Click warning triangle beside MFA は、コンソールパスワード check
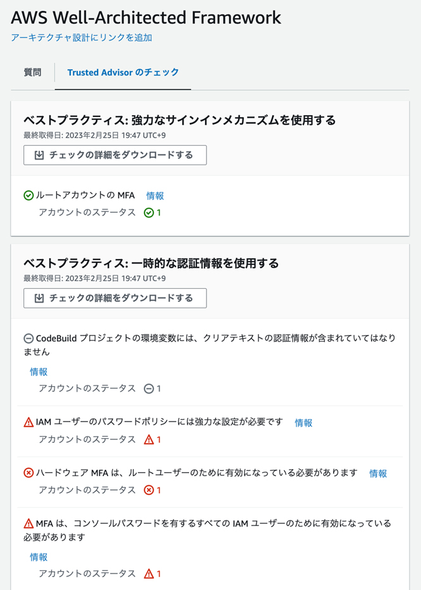This screenshot has height=590, width=421. 28,524
